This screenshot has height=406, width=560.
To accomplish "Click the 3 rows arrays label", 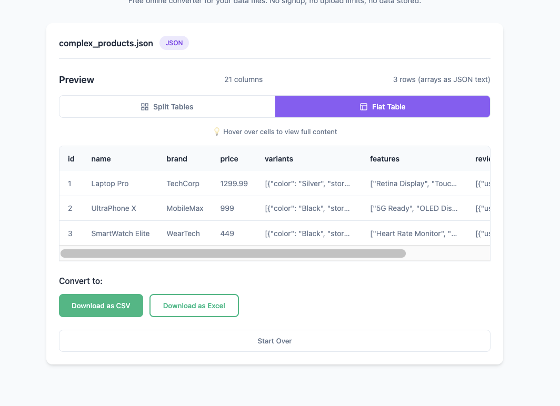I will click(442, 79).
